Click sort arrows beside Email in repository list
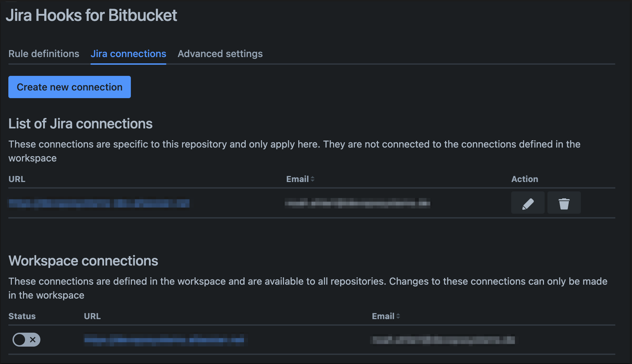This screenshot has width=632, height=364. [313, 179]
